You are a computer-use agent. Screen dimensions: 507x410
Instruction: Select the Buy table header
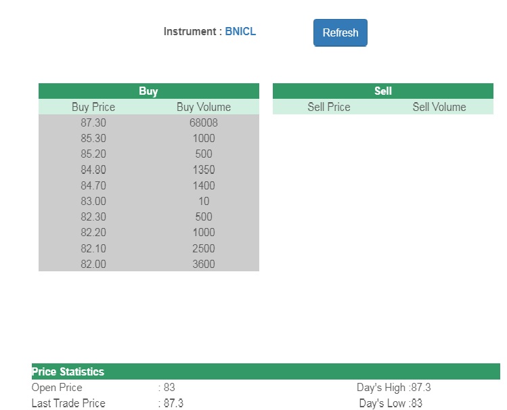click(x=148, y=91)
